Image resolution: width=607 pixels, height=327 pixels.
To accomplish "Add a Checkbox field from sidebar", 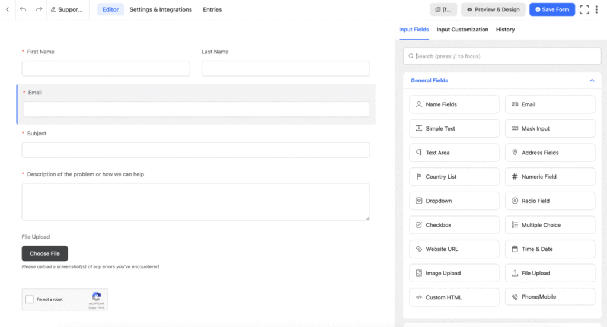I will pyautogui.click(x=454, y=225).
